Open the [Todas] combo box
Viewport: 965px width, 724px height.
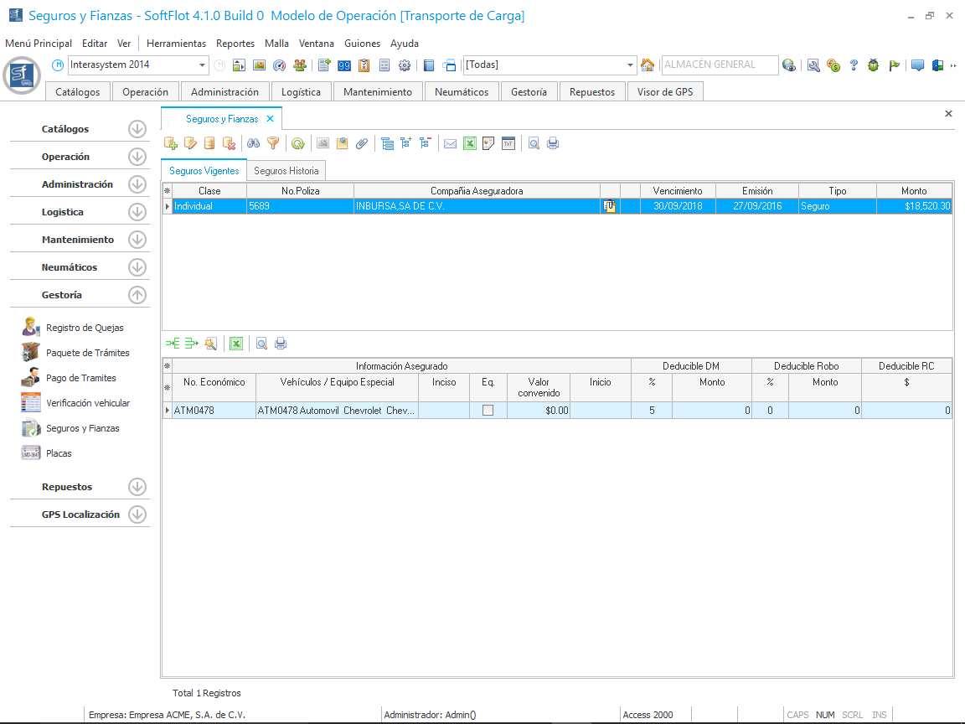(x=631, y=65)
